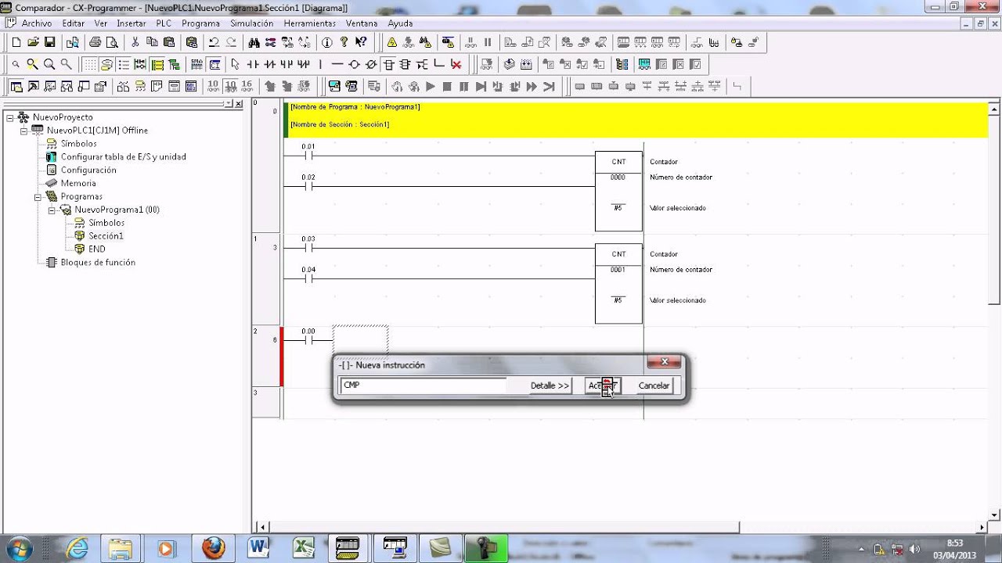
Task: Open the Archivo menu
Action: pos(37,23)
